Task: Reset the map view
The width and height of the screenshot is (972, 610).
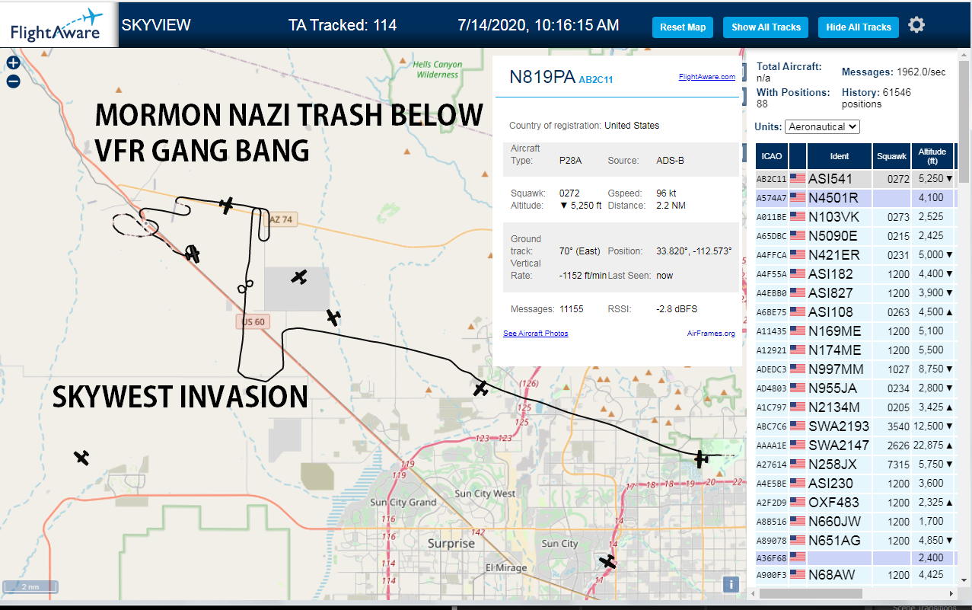Action: point(683,27)
